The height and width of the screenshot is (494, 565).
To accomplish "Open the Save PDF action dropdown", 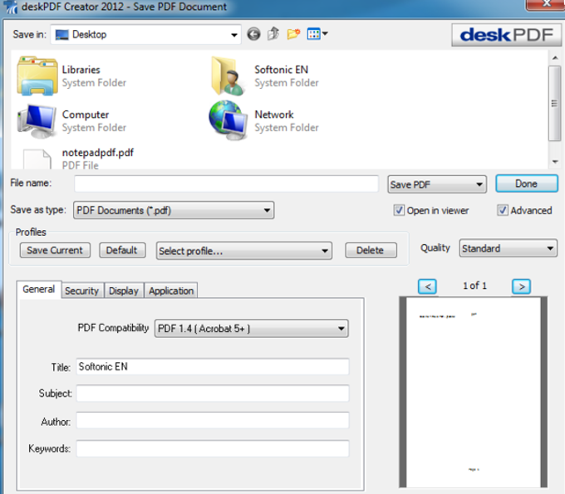I will pos(437,184).
